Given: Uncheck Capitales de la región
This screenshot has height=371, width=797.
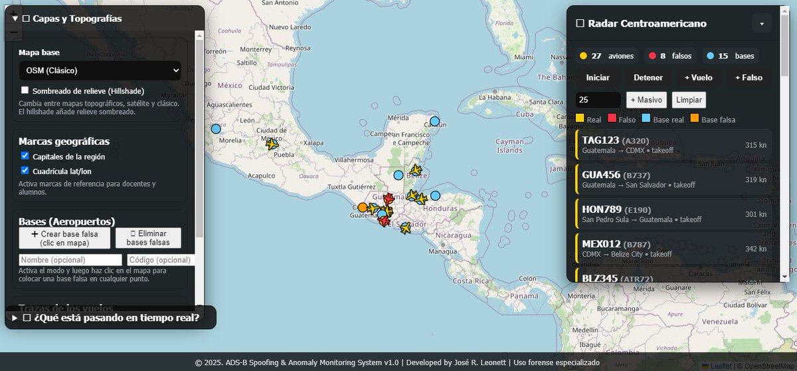Looking at the screenshot, I should [25, 156].
